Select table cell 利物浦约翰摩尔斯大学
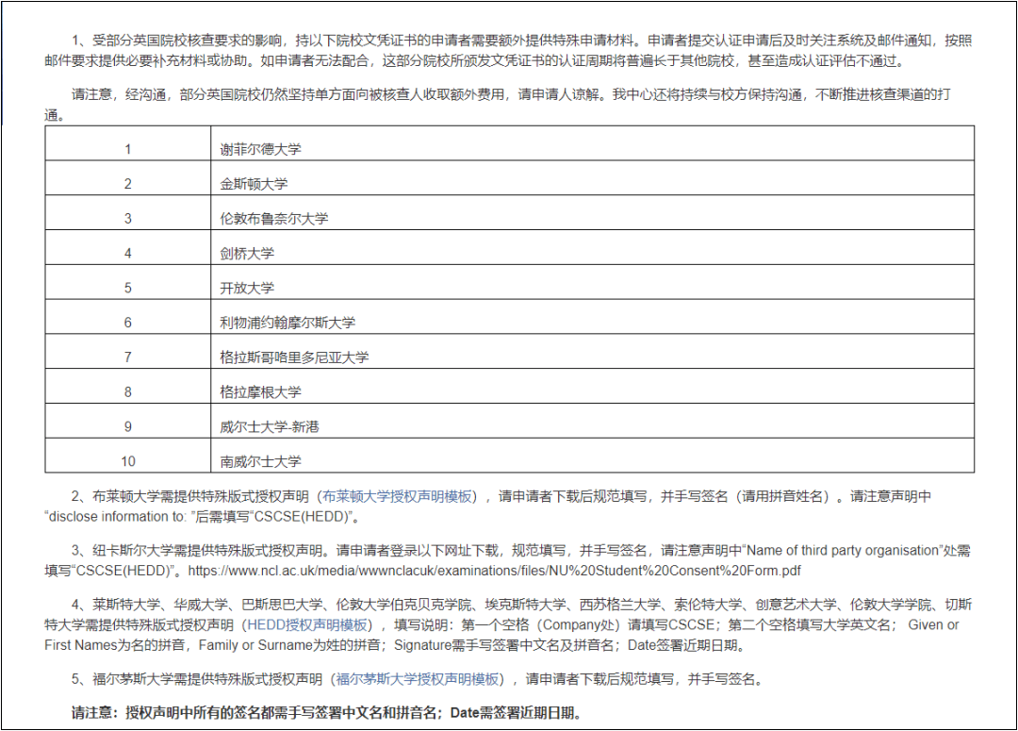1018x731 pixels. (x=592, y=316)
